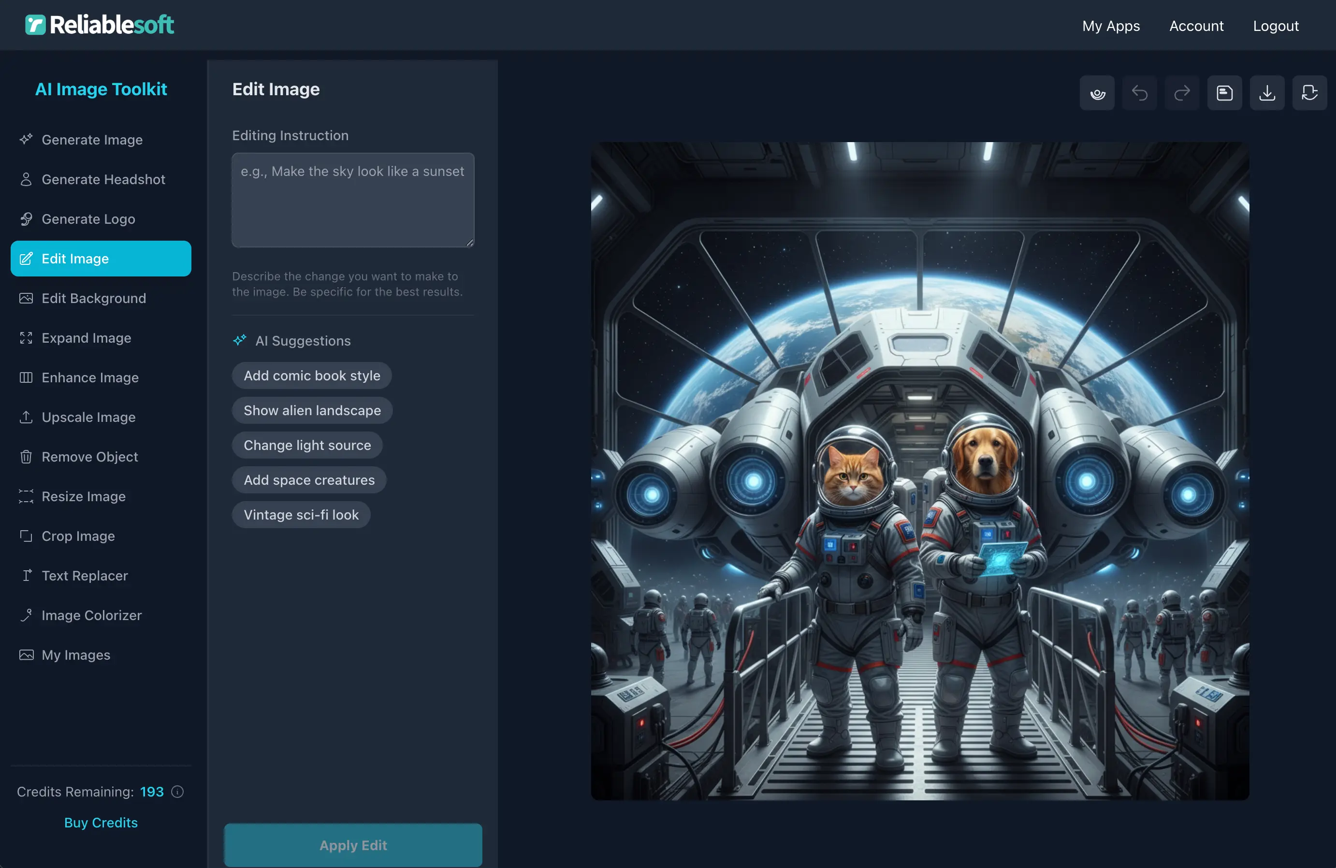Click the redo arrow icon

point(1182,93)
